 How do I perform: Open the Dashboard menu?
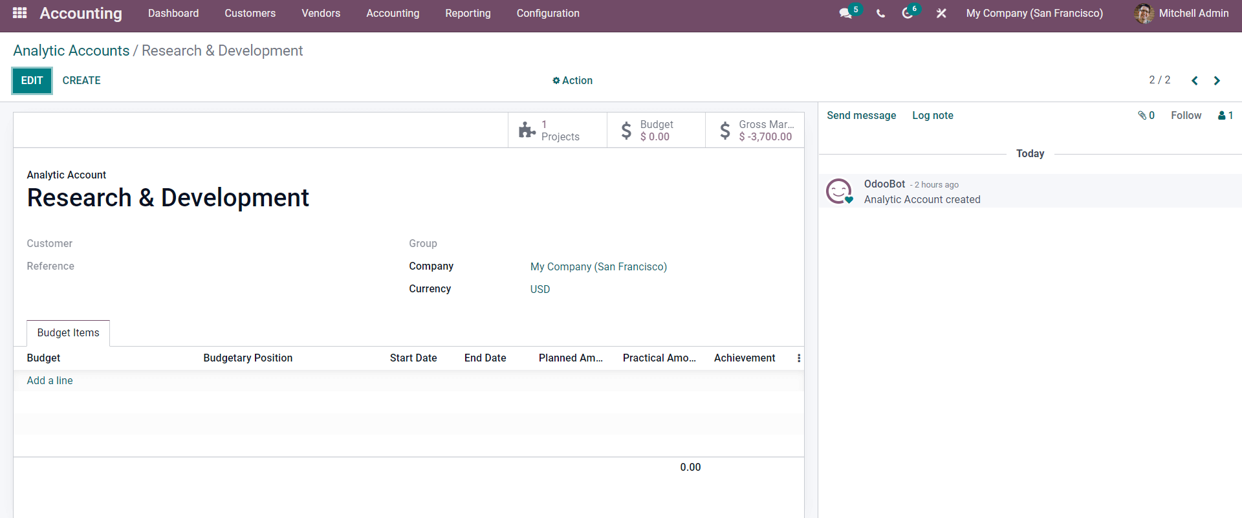(173, 13)
